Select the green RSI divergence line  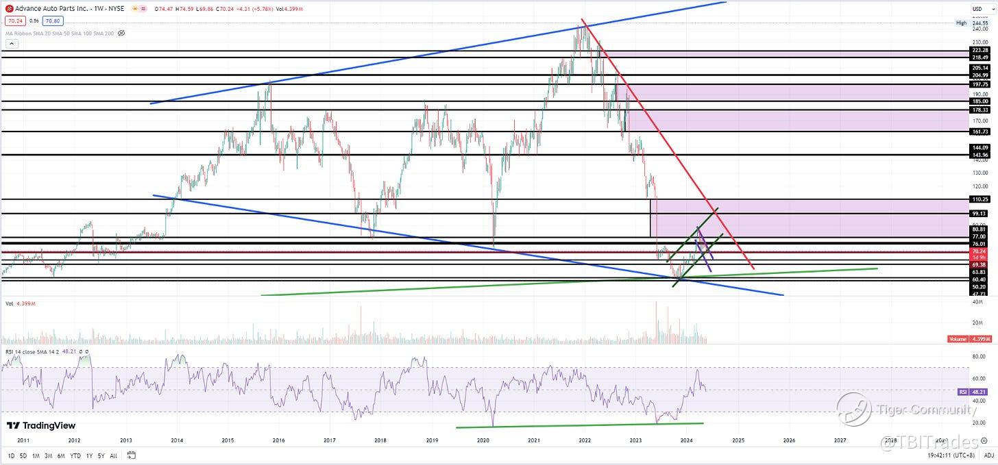[580, 425]
